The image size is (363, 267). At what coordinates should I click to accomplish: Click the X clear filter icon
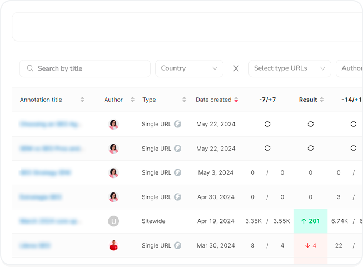tap(236, 68)
